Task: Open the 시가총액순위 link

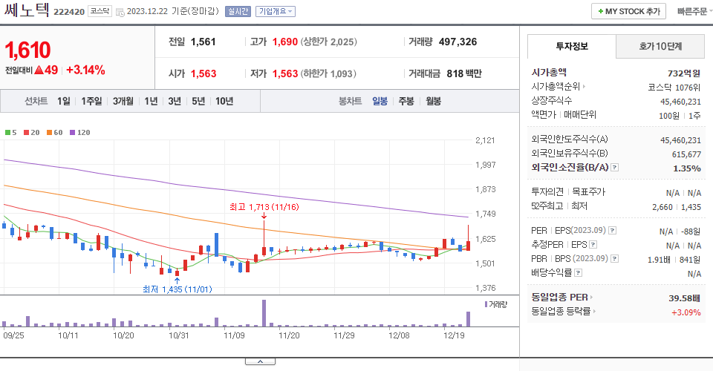Action: 556,86
